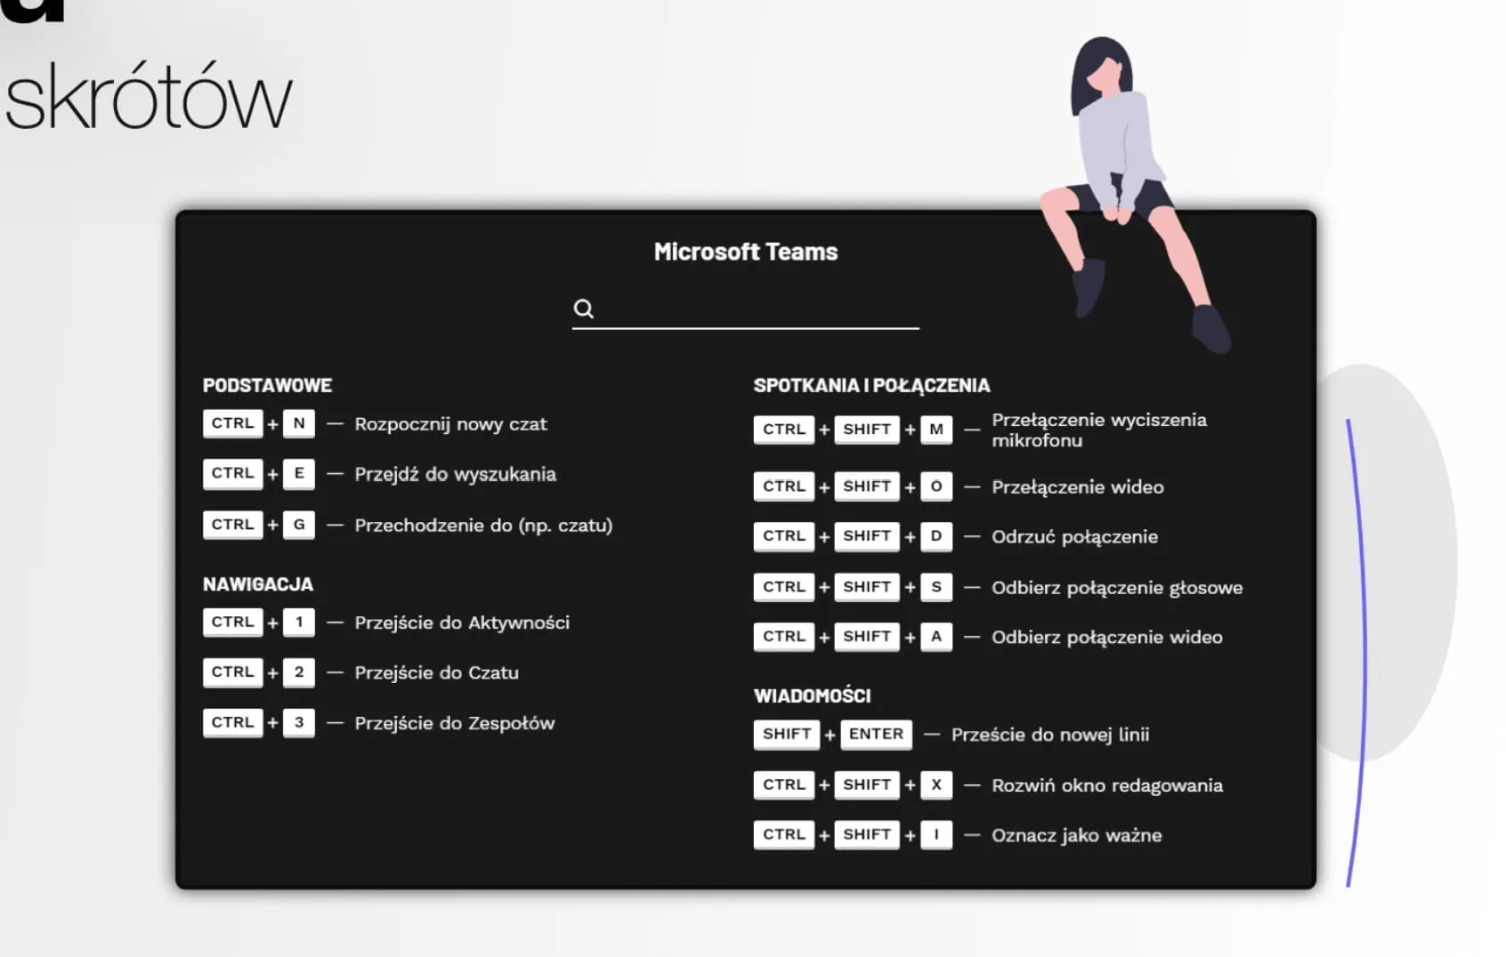Viewport: 1506px width, 957px height.
Task: Click the M key for microphone mute
Action: [936, 430]
